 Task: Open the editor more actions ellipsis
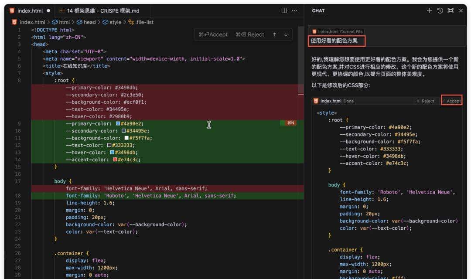[295, 10]
